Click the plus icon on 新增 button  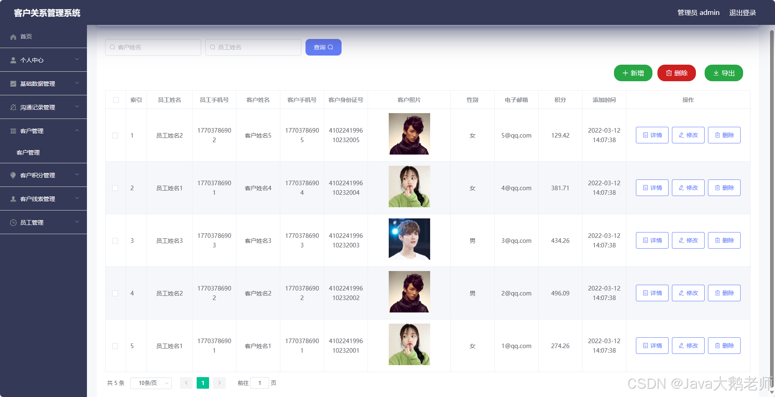coord(625,73)
